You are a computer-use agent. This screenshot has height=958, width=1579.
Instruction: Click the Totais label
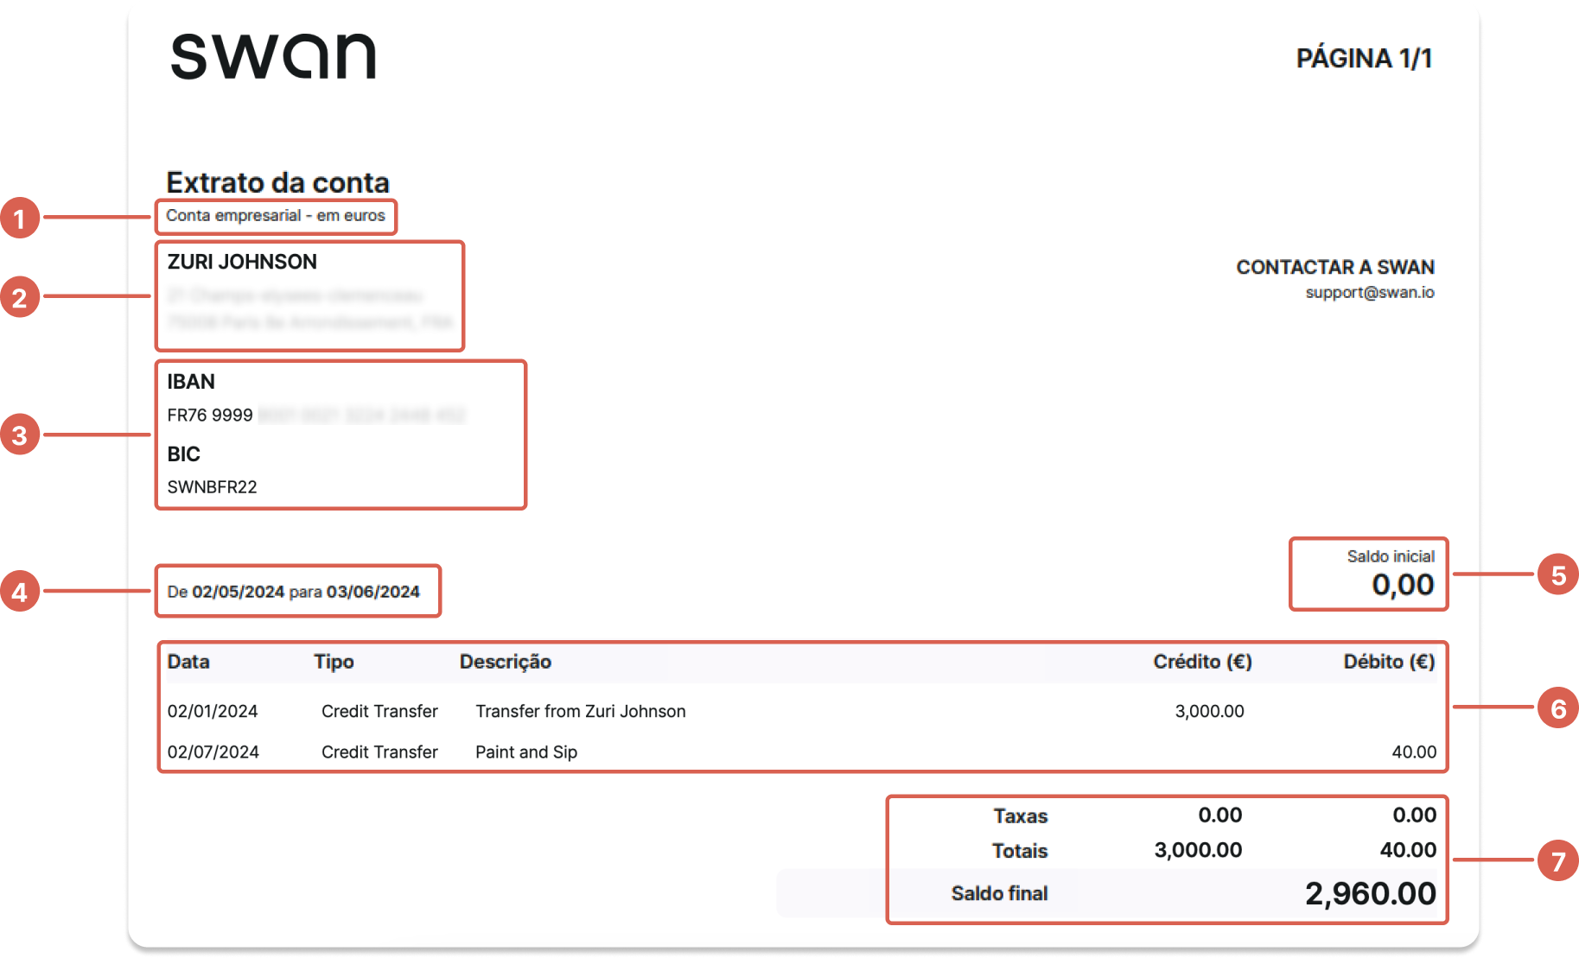[1020, 851]
